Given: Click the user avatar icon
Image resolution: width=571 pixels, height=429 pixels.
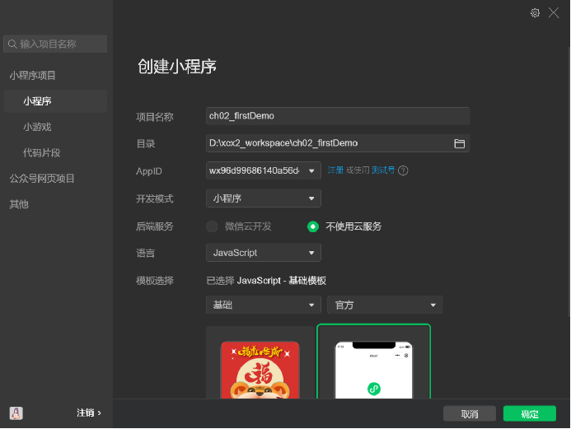Looking at the screenshot, I should 16,413.
